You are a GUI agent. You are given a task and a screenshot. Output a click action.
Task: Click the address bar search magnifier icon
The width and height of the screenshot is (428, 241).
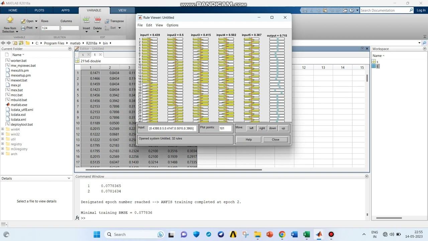coord(424,43)
